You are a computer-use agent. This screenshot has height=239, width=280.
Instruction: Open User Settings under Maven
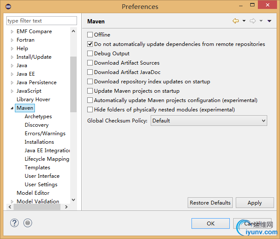point(41,185)
